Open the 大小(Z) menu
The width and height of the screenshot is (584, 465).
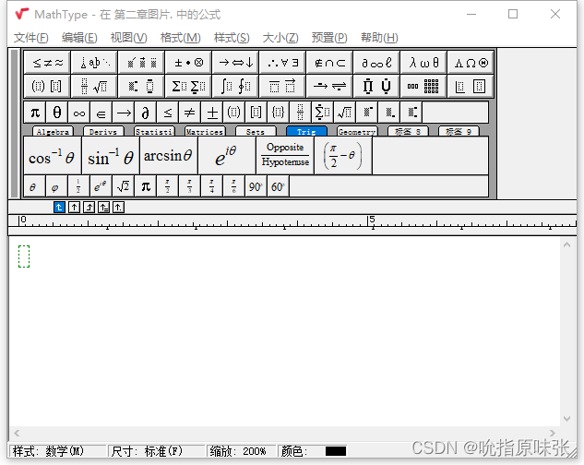coord(280,38)
